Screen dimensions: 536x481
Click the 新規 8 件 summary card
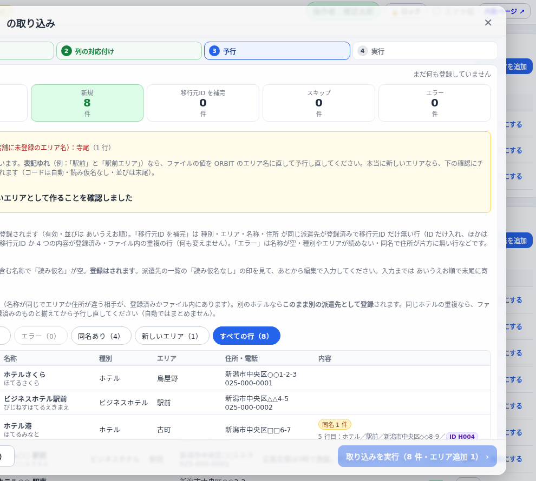(x=87, y=103)
